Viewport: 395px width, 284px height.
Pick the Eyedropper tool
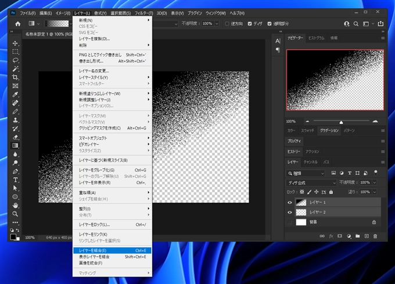pos(16,94)
